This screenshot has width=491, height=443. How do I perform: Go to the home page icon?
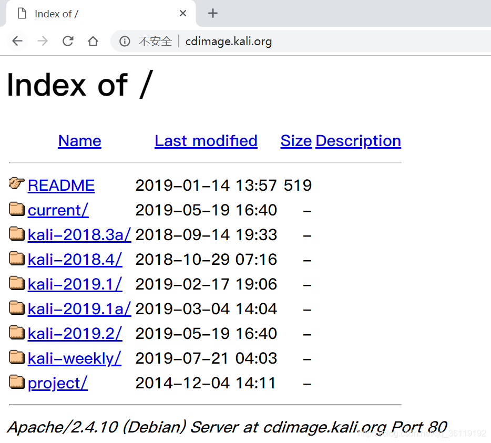(x=93, y=41)
